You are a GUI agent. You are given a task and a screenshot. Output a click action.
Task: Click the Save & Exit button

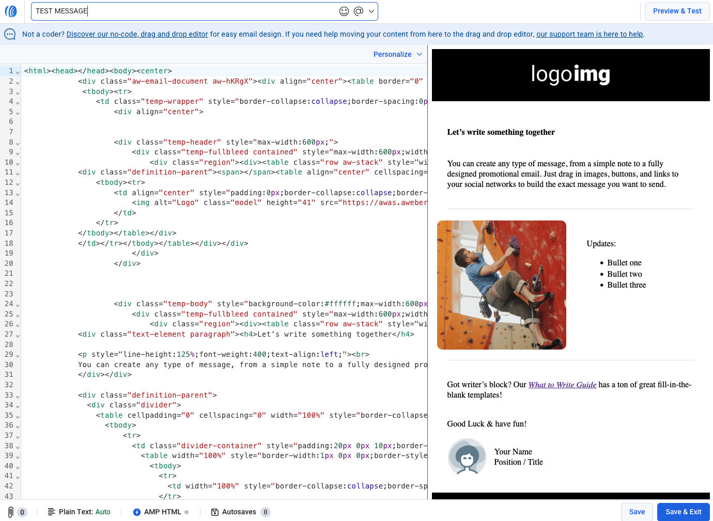(683, 512)
